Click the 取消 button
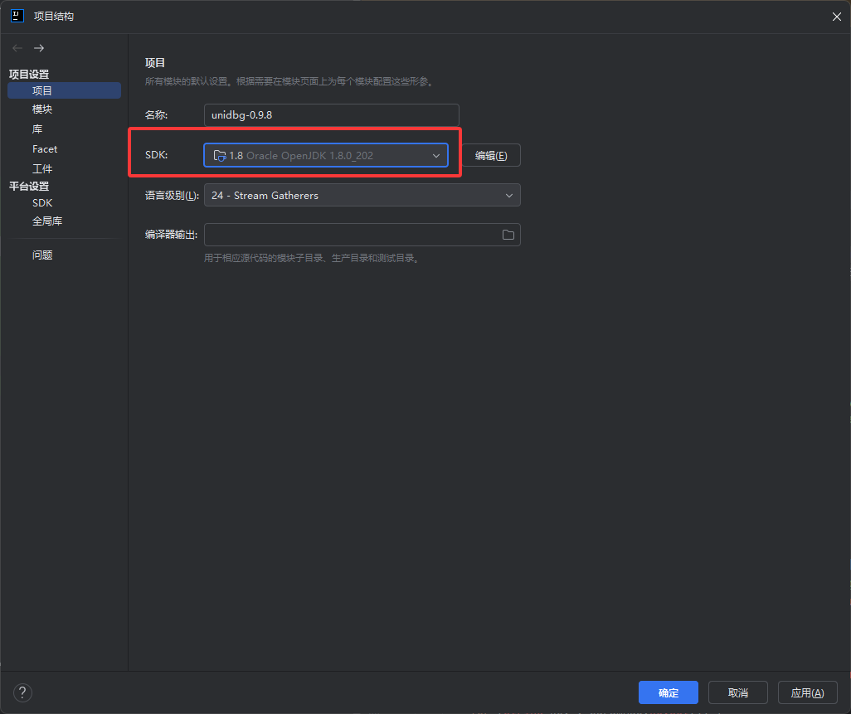 pyautogui.click(x=737, y=692)
